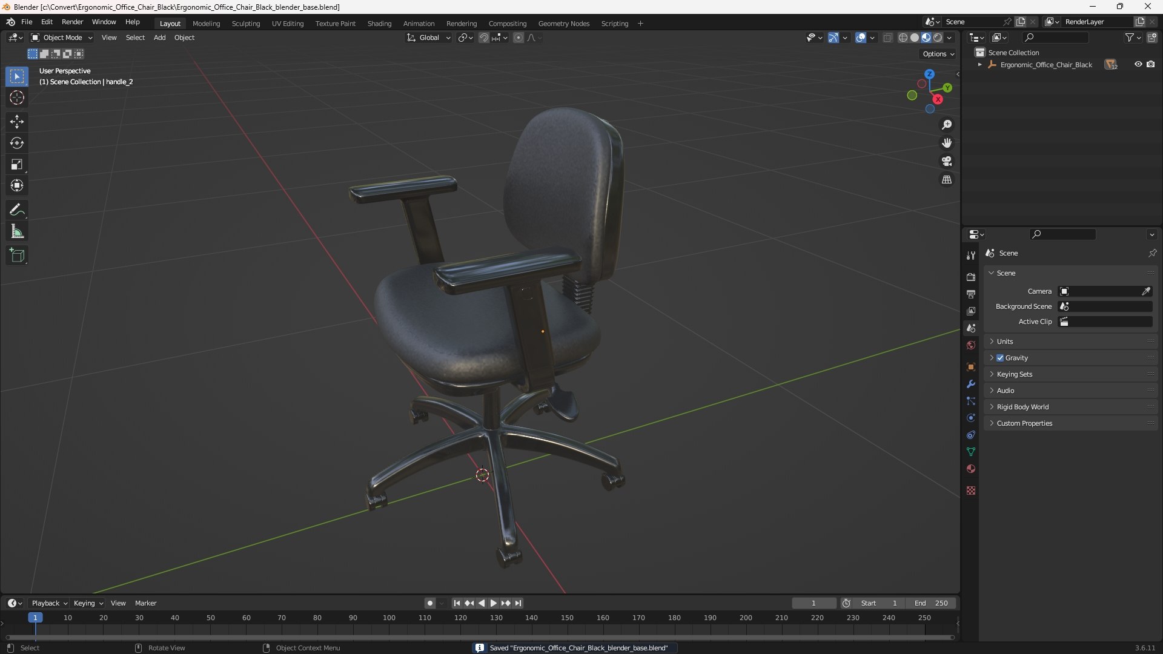
Task: Pick the Measure ruler tool
Action: pyautogui.click(x=17, y=231)
